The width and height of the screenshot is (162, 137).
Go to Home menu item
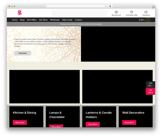(15, 20)
